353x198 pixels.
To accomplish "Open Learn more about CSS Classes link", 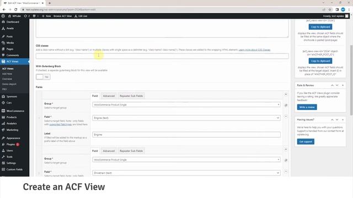I will (254, 50).
